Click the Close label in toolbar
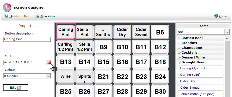The image size is (232, 97). tap(223, 16)
